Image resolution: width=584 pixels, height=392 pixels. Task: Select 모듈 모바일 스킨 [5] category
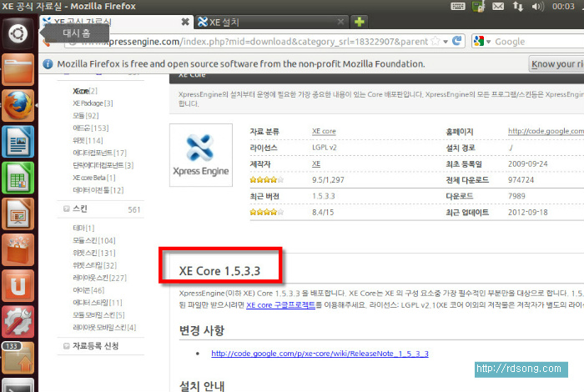click(x=98, y=315)
